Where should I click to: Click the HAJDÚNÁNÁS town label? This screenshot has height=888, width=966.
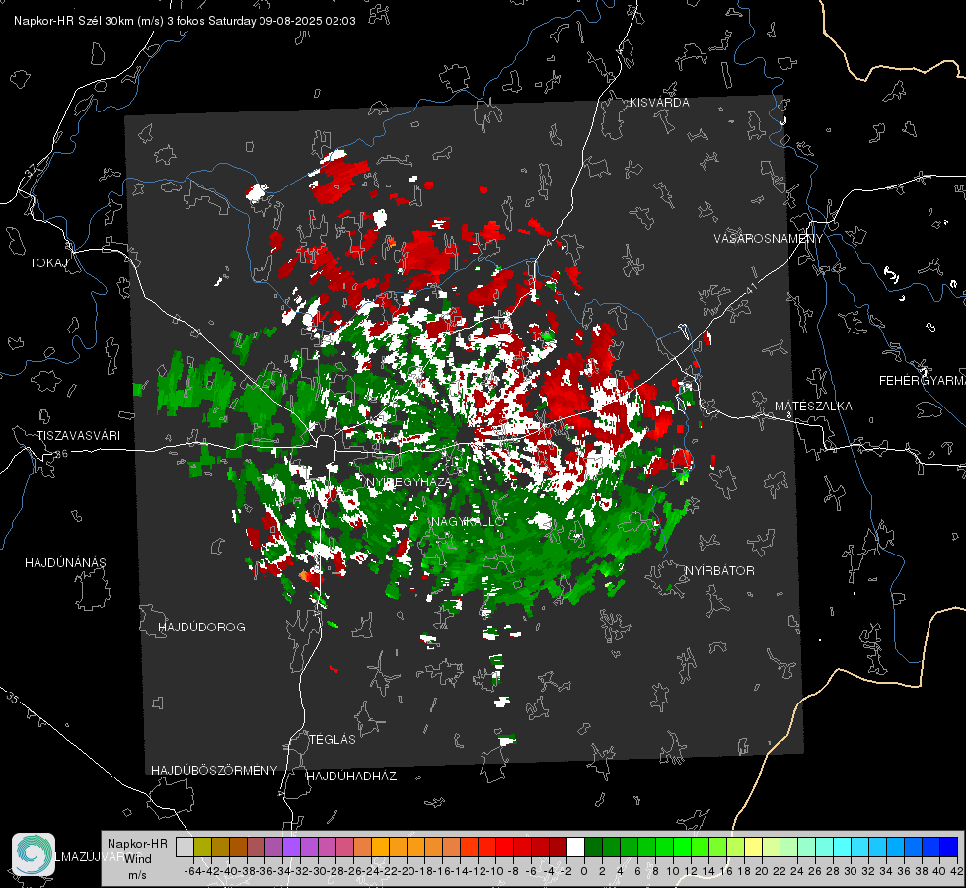pyautogui.click(x=65, y=562)
